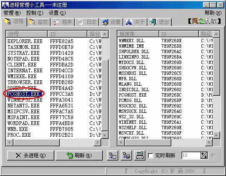Switch to the 日志 log tab
This screenshot has height=176, width=226.
coord(87,22)
